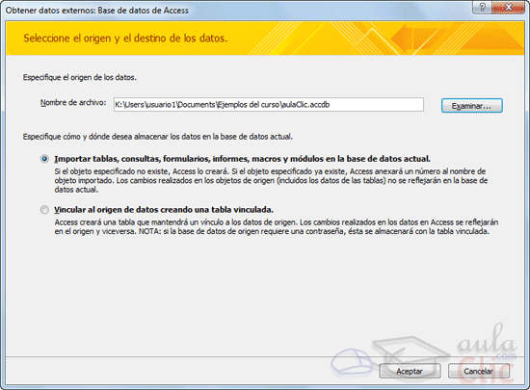
Task: Click the Cancelar button
Action: point(479,371)
